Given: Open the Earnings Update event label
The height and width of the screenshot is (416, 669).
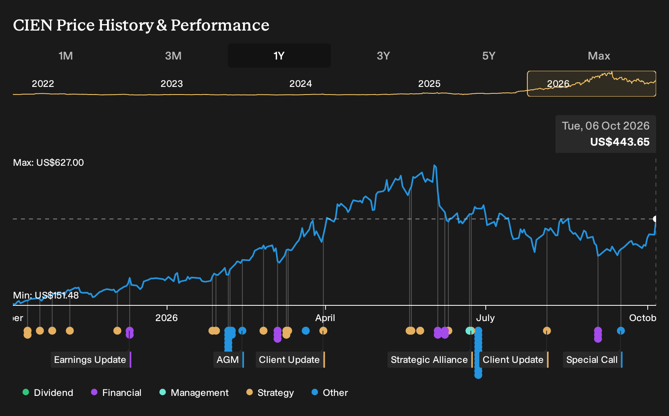Looking at the screenshot, I should tap(91, 360).
